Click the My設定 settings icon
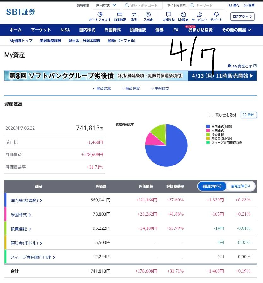 tap(183, 14)
